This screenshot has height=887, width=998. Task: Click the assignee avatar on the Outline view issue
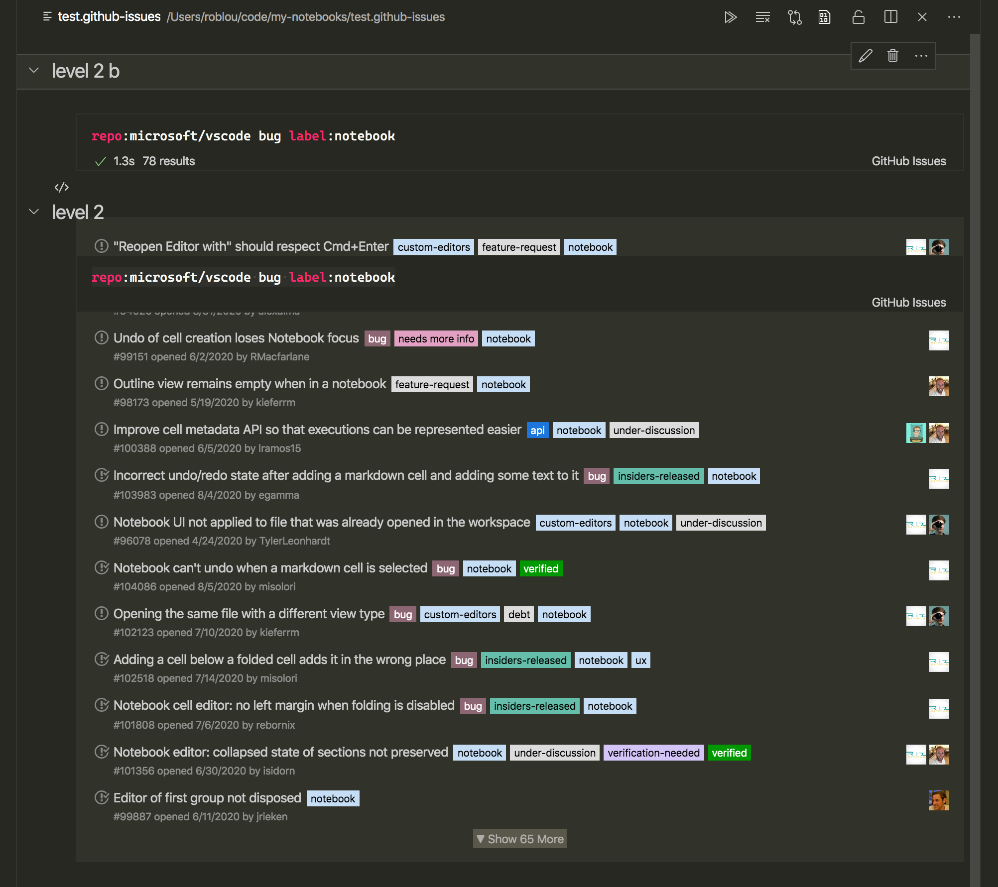click(x=939, y=386)
